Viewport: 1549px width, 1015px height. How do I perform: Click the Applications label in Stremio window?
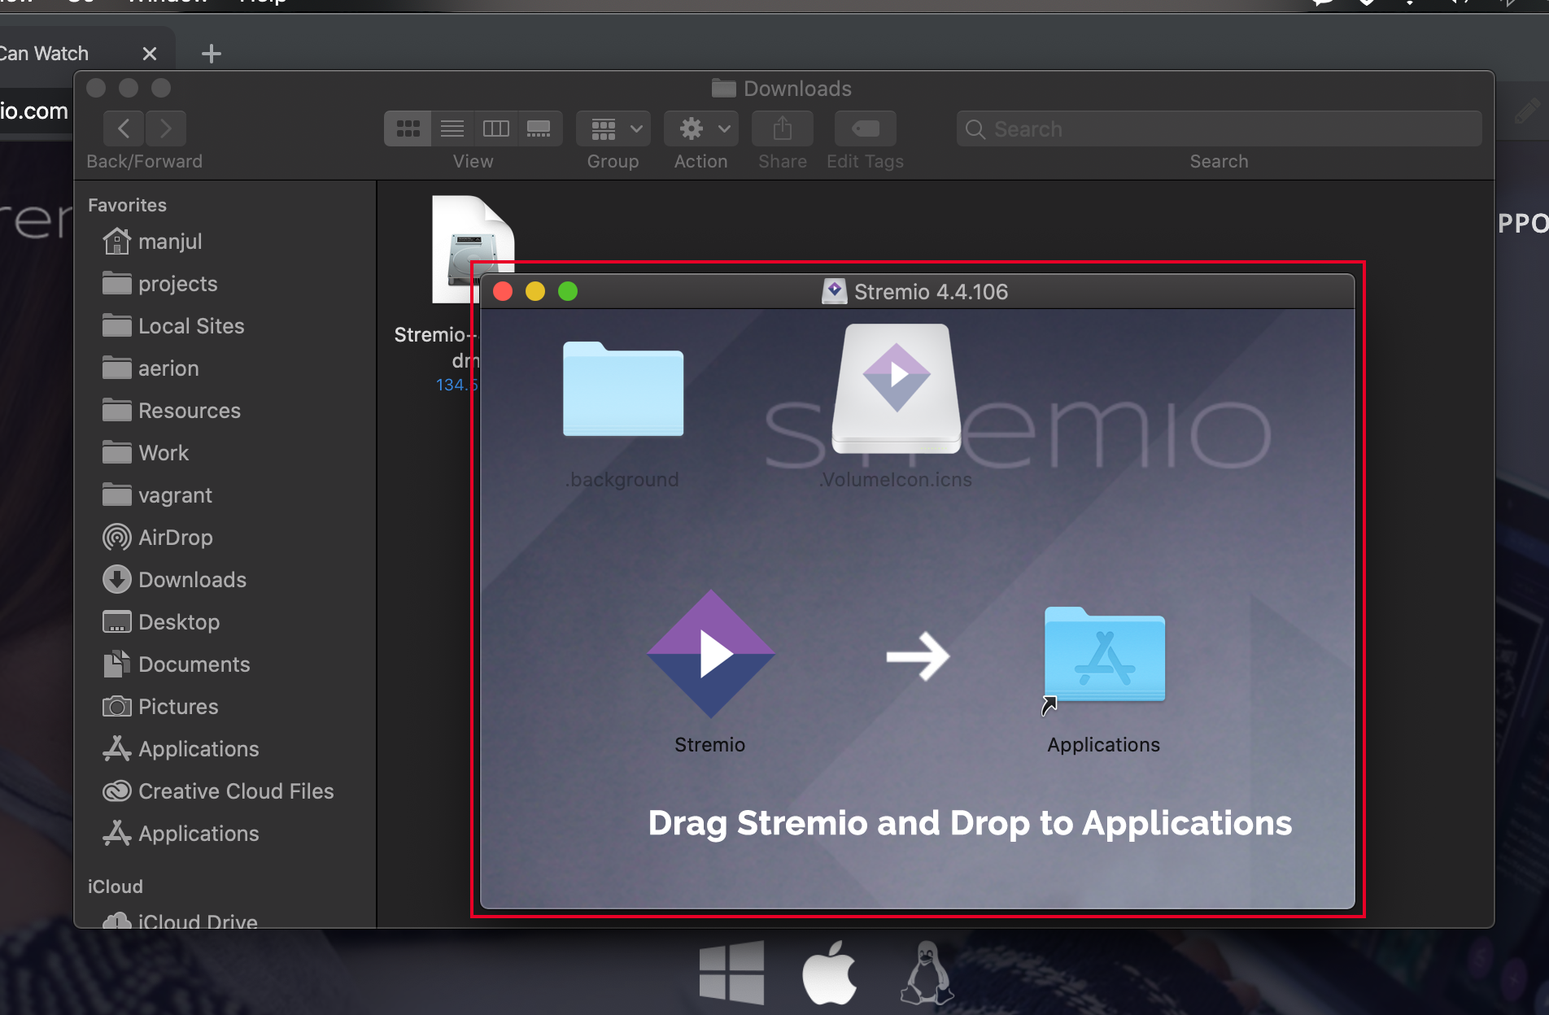point(1103,745)
